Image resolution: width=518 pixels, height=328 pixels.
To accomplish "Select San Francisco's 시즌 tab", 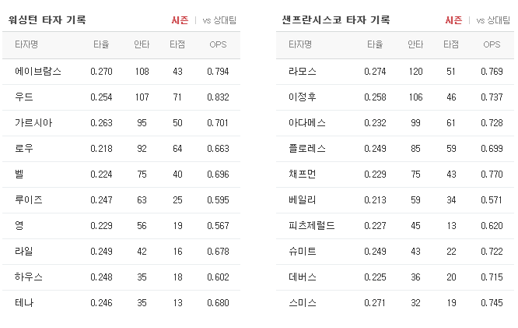I will click(x=453, y=20).
